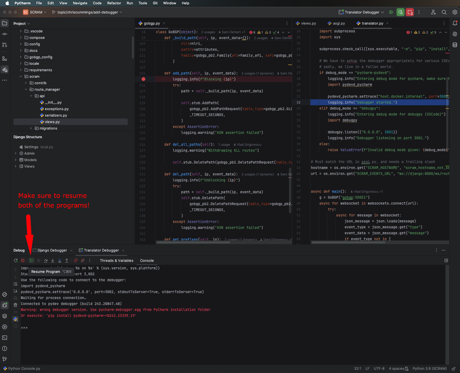
Task: Open the Refactor menu
Action: (x=114, y=3)
